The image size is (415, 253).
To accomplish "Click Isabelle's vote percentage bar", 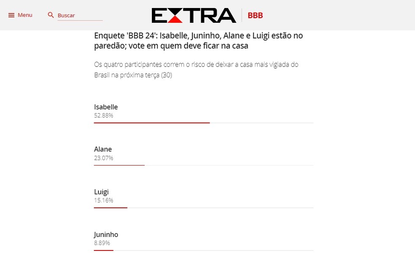I will (x=152, y=122).
